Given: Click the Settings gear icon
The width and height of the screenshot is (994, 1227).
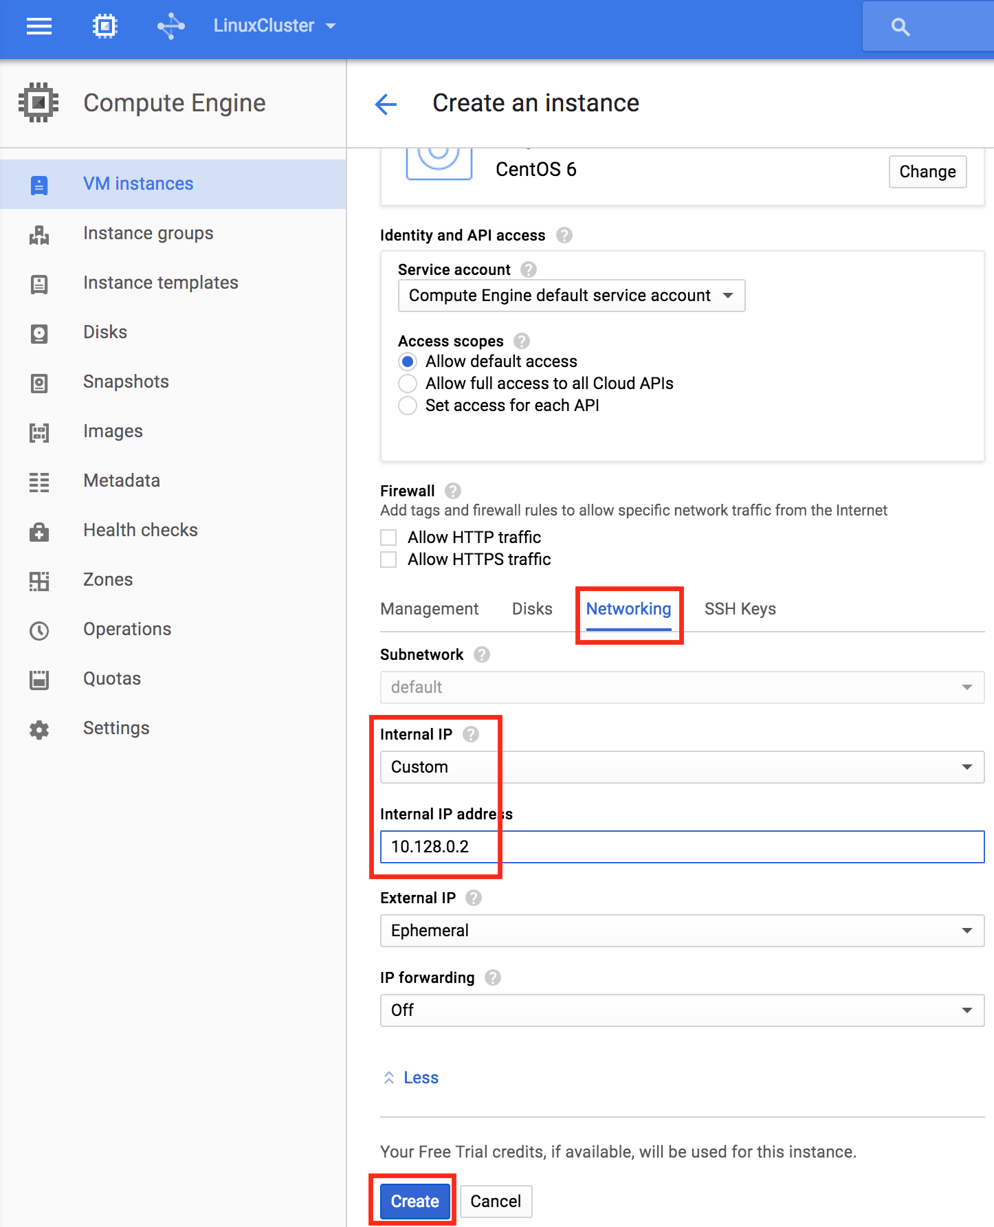Looking at the screenshot, I should click(x=39, y=729).
